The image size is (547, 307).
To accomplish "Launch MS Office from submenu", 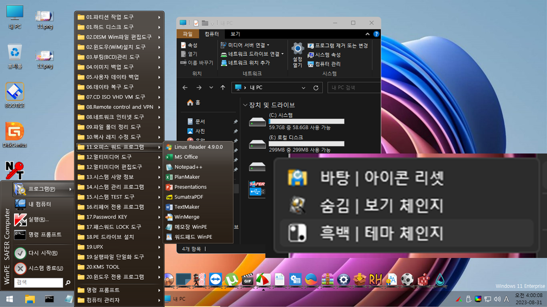I will (198, 157).
